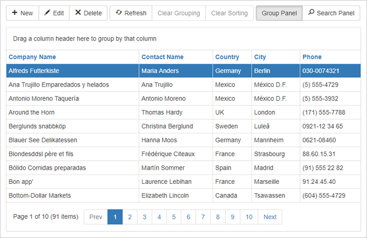Image resolution: width=367 pixels, height=238 pixels.
Task: Jump to page 10 in the pager
Action: 249,217
